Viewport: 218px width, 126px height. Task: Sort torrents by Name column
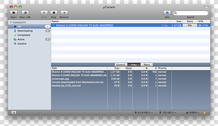click(110, 21)
